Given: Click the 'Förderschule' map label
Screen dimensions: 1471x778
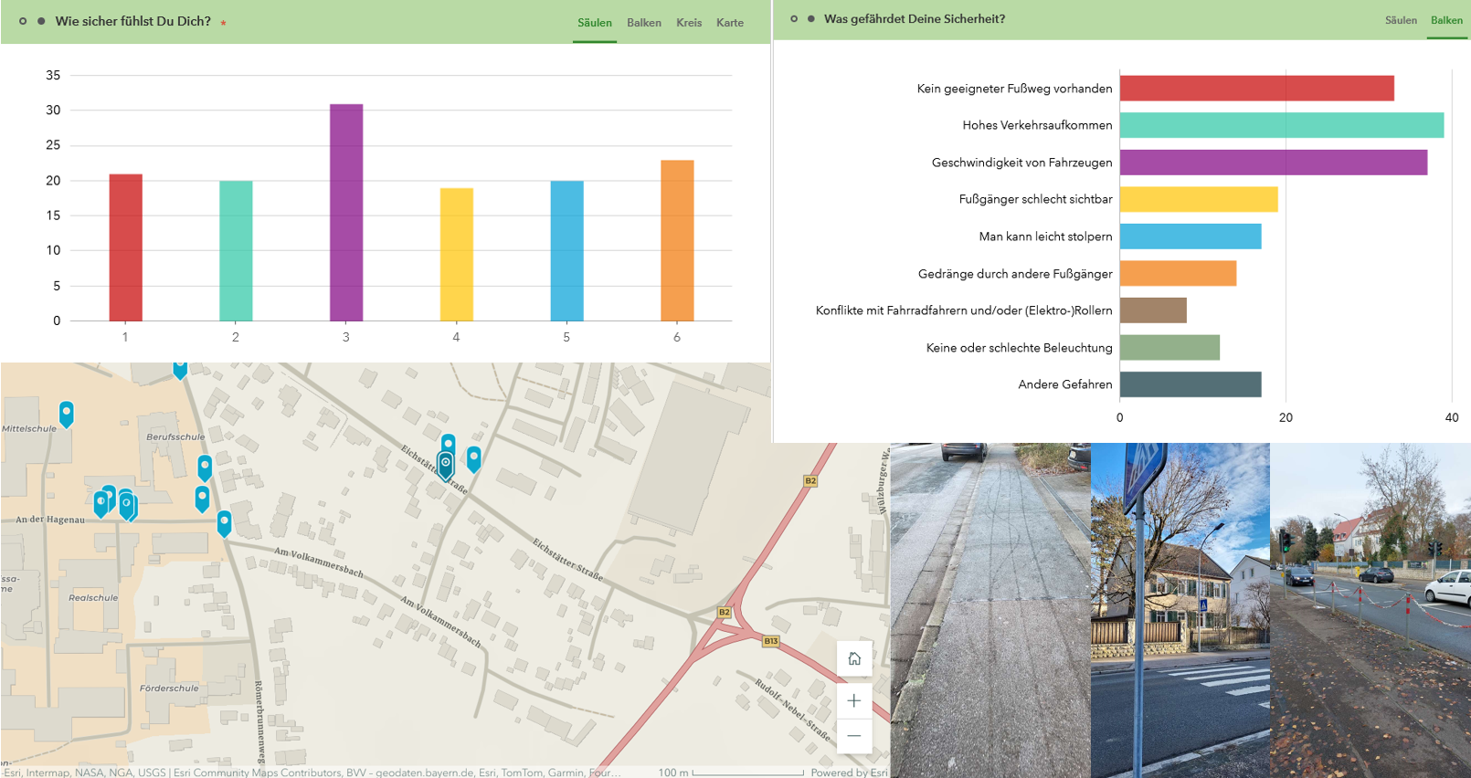Looking at the screenshot, I should coord(169,688).
